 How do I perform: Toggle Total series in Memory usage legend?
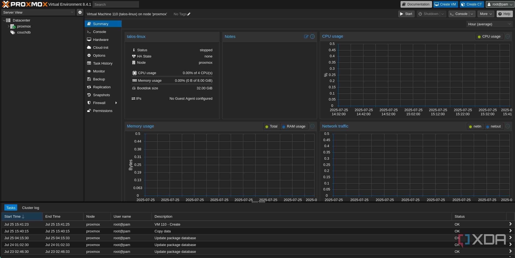(x=271, y=126)
